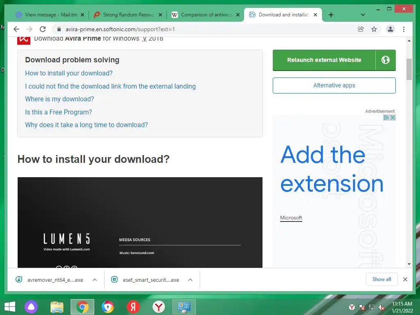Open the AdChoices info icon
The height and width of the screenshot is (315, 420).
(386, 118)
